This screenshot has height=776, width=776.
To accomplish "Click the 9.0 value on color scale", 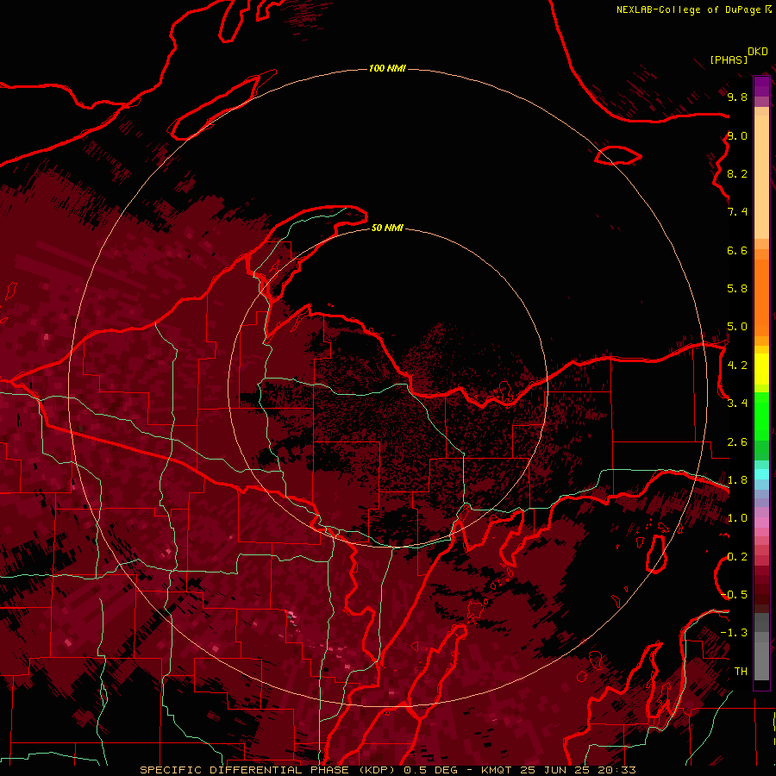I will 737,135.
